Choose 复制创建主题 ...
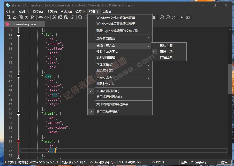This screenshot has width=234, height=166. (x=120, y=57)
